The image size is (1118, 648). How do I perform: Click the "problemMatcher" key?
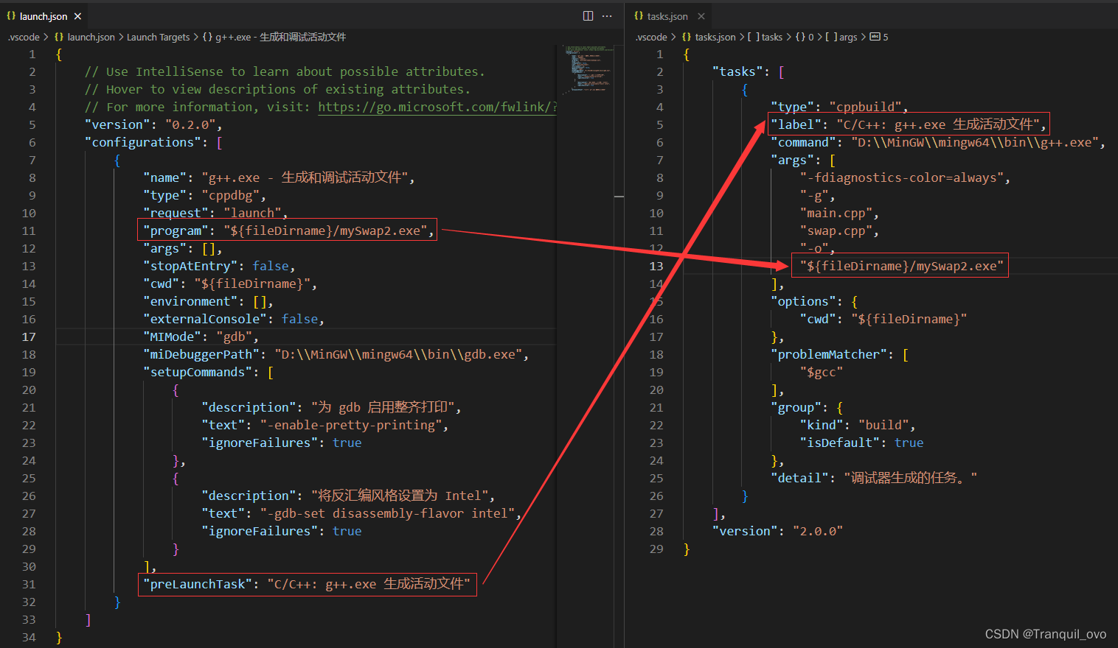(x=829, y=354)
